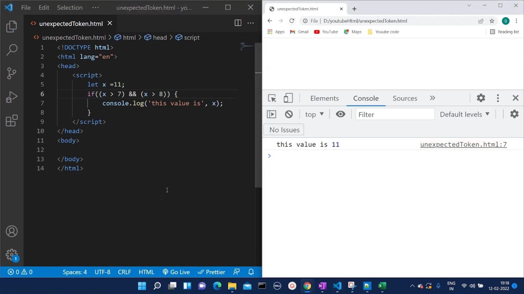Open the Source Control view
Image resolution: width=524 pixels, height=294 pixels.
pyautogui.click(x=12, y=73)
